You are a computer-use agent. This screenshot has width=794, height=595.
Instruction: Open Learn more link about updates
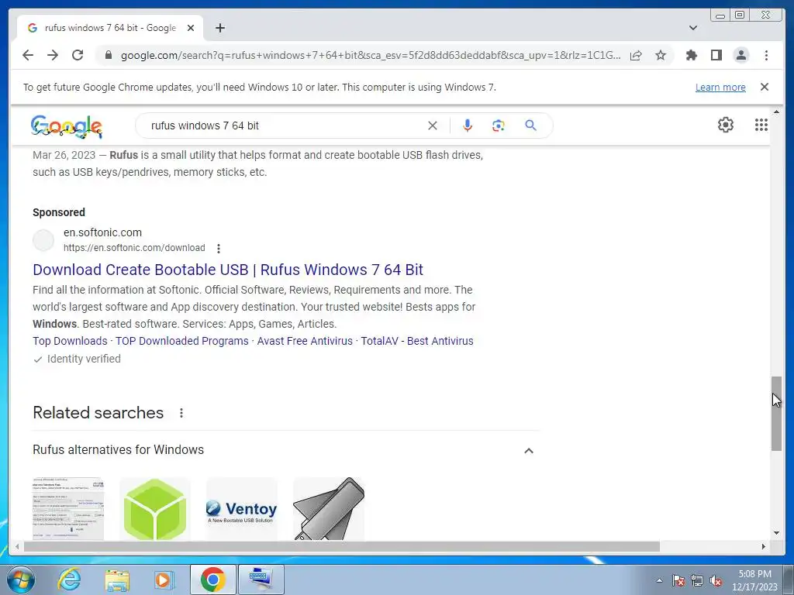click(x=720, y=87)
